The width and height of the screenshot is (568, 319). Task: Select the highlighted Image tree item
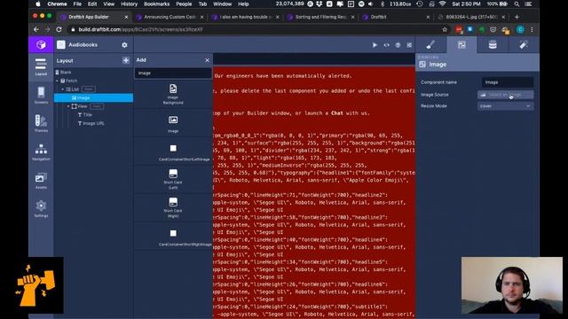click(x=93, y=97)
